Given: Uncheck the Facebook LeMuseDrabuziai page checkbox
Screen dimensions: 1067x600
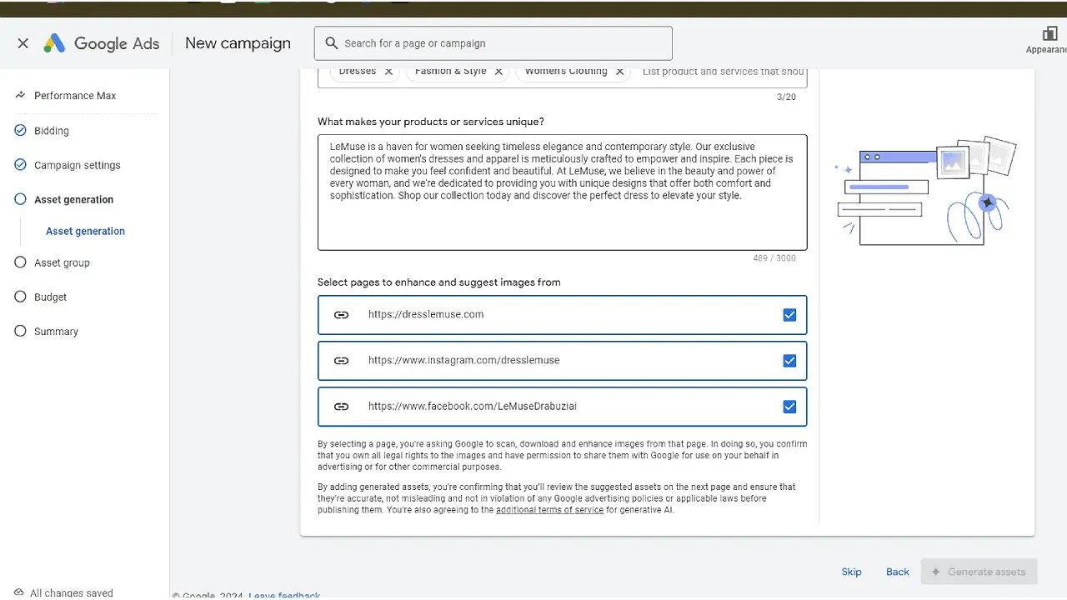Looking at the screenshot, I should click(789, 407).
